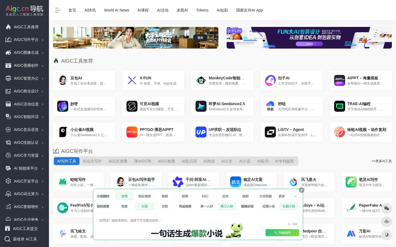
Task: Open the 即梦AI-Seedance2.5 icon
Action: 201,106
